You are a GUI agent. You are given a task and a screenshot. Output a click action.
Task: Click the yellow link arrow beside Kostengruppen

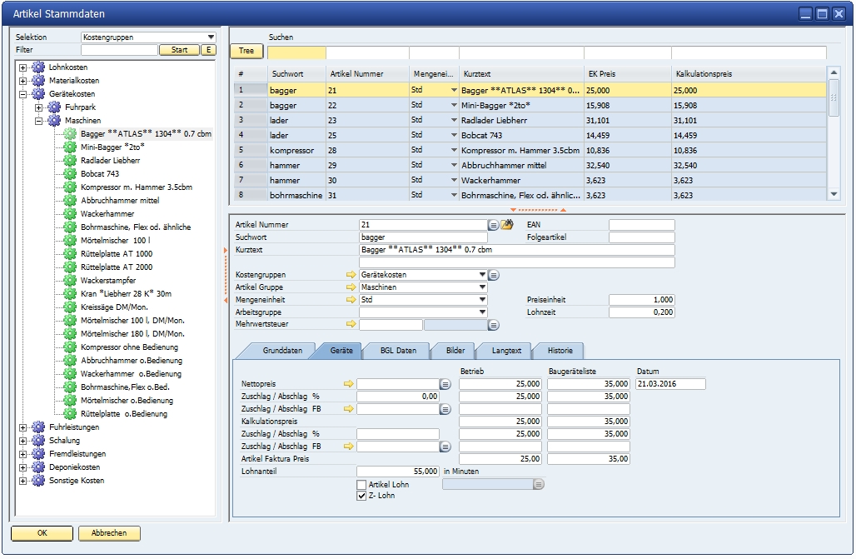[x=351, y=274]
